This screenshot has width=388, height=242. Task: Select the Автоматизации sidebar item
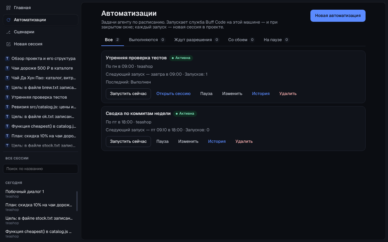(x=41, y=20)
